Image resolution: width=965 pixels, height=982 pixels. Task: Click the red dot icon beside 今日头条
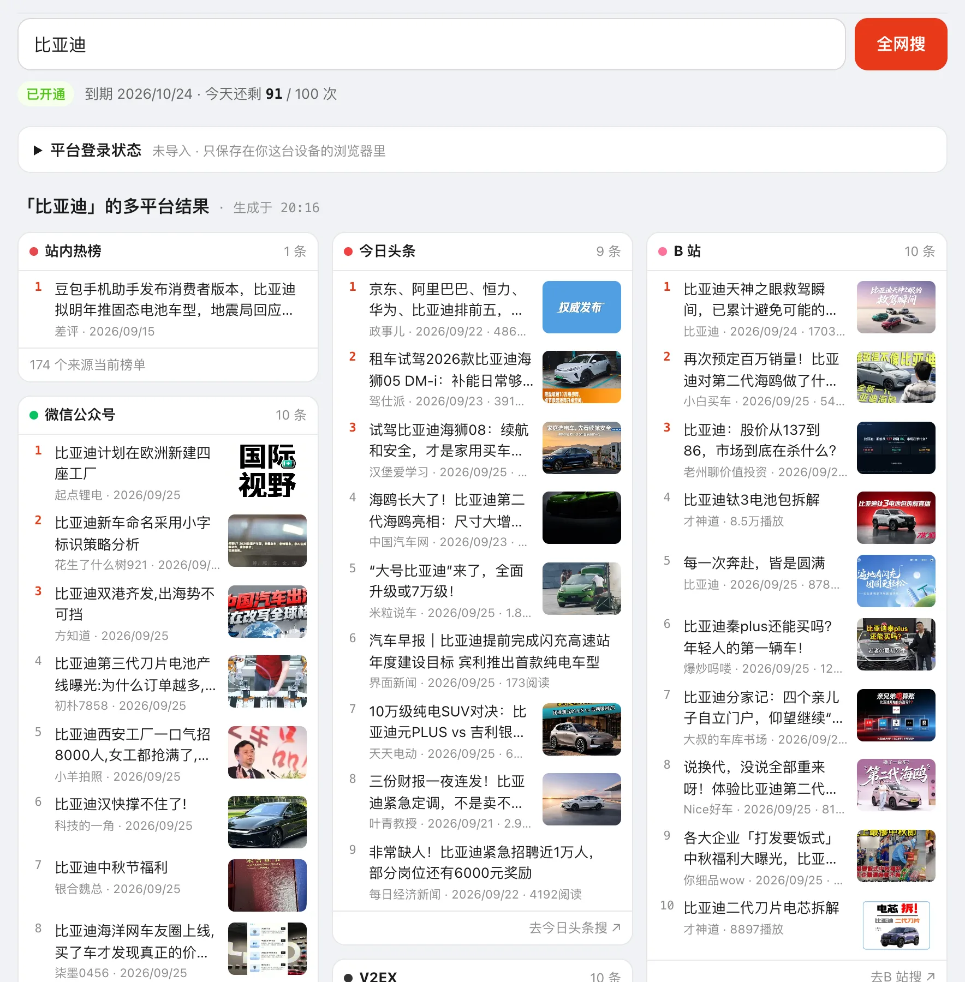[x=348, y=252]
